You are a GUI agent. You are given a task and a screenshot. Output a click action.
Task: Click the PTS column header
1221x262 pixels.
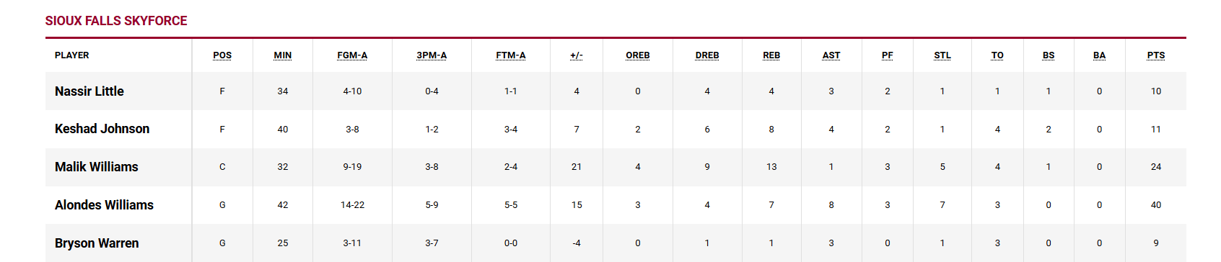[x=1156, y=55]
